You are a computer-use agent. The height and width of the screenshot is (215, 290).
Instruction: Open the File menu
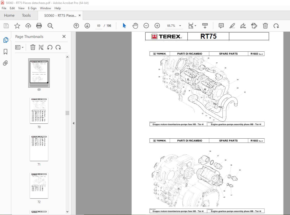[4, 8]
